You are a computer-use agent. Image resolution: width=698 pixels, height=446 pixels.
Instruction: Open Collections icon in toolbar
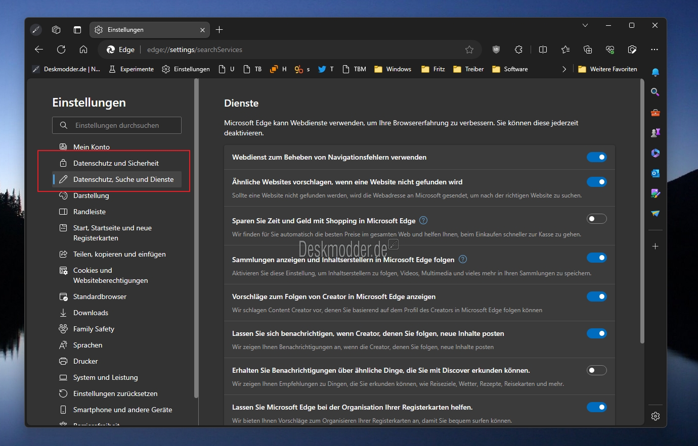(x=588, y=49)
